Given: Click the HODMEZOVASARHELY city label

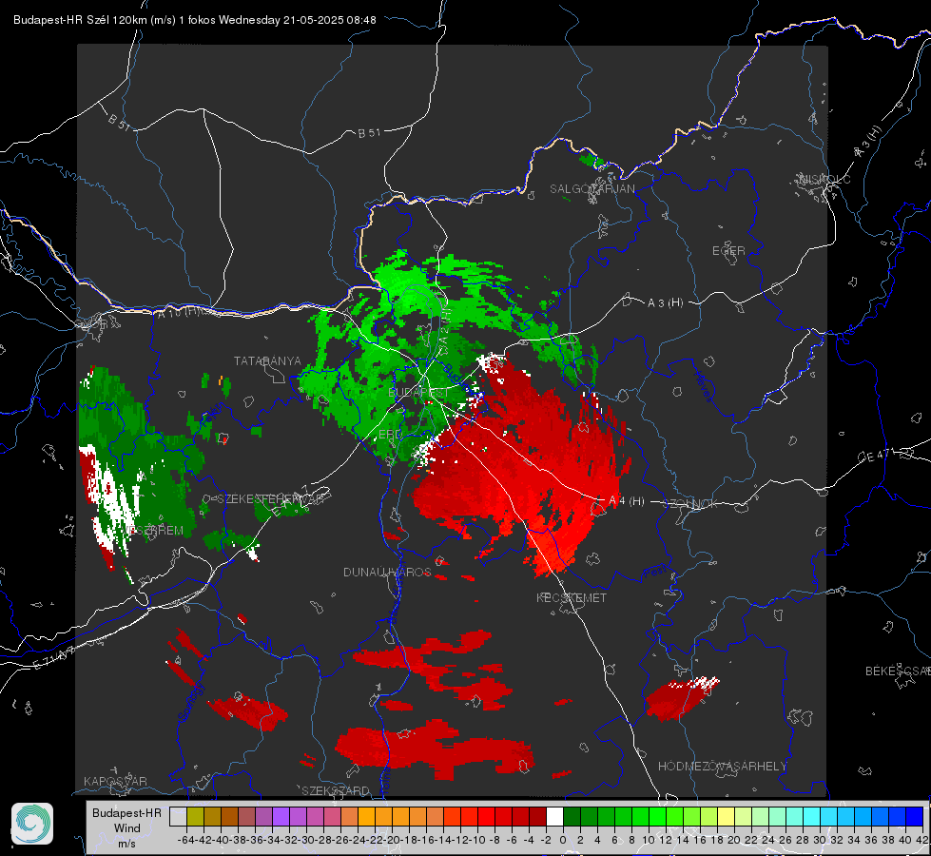Looking at the screenshot, I should 722,767.
